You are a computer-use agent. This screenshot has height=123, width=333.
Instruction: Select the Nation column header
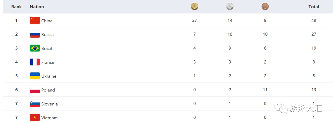point(37,7)
